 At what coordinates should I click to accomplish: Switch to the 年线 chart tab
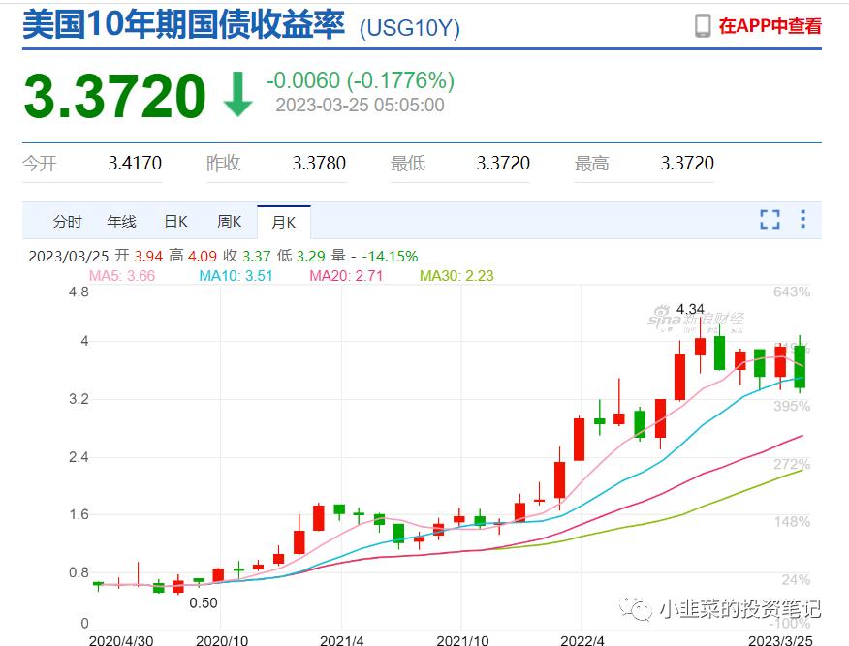119,221
